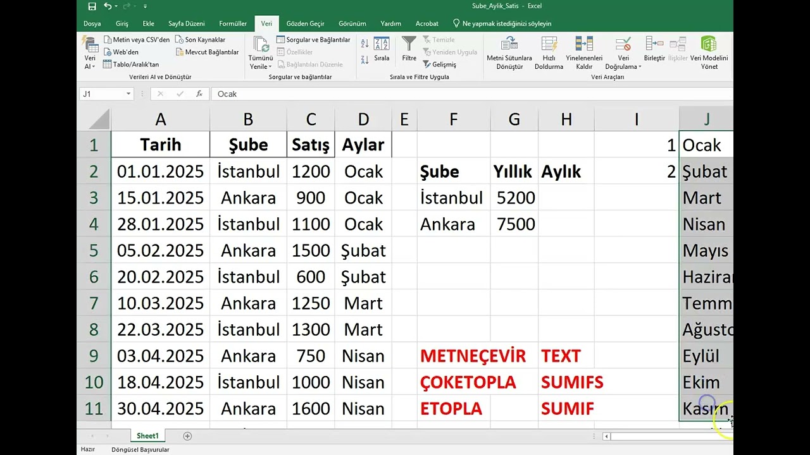The image size is (810, 455).
Task: Click Yinelenenleri Kaldır remove duplicates icon
Action: [x=584, y=44]
